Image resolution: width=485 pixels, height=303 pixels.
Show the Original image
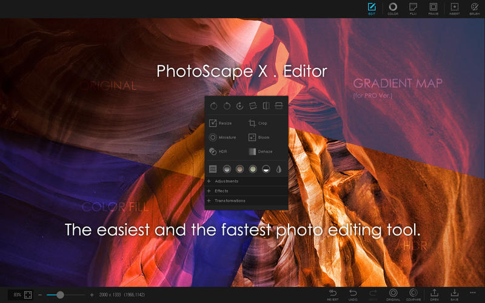click(x=393, y=295)
